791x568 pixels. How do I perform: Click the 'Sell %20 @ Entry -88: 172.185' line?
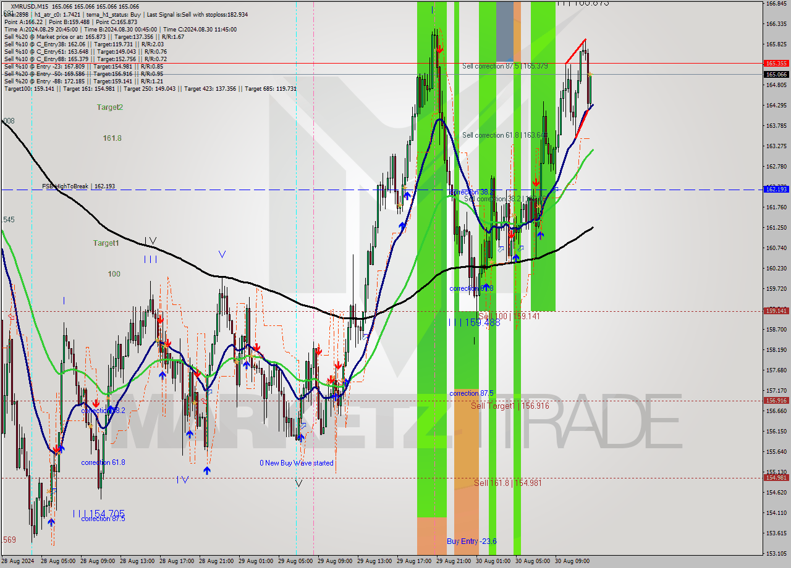(83, 81)
